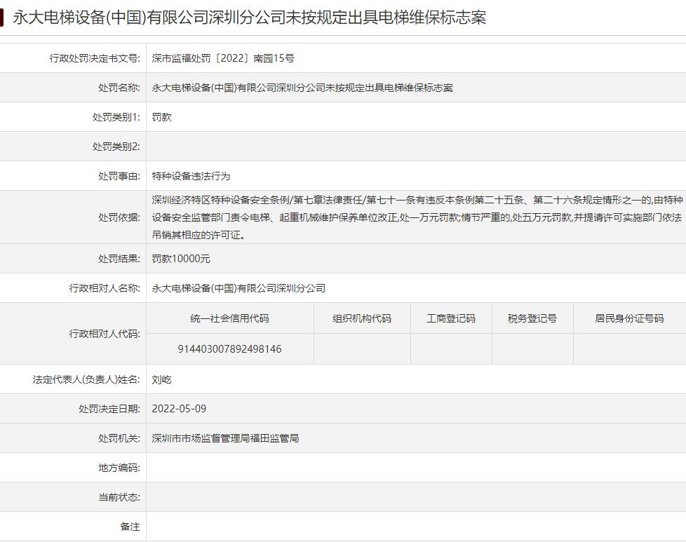
Task: Click the 处罚名称 label
Action: [119, 88]
